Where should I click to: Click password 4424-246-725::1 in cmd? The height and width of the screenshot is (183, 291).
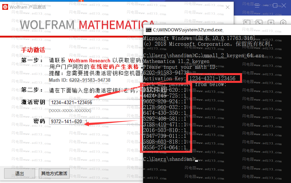[165, 96]
